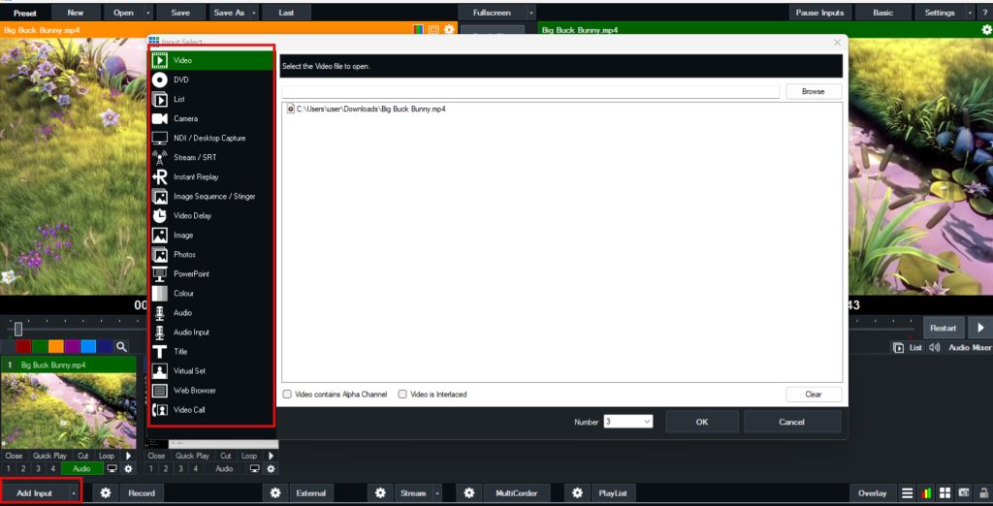Switch to Basic mode
993x506 pixels.
click(882, 13)
